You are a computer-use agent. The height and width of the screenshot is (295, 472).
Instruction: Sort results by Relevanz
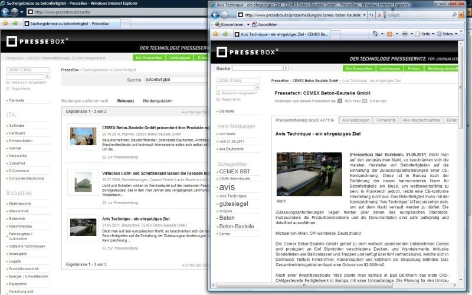tap(125, 101)
